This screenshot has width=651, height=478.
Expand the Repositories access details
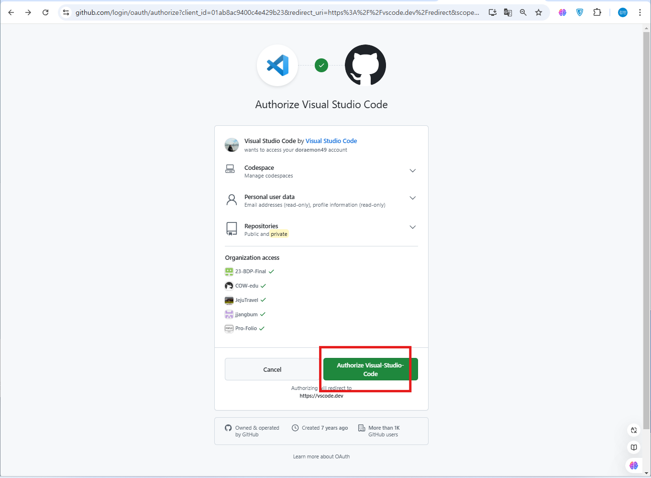[412, 227]
